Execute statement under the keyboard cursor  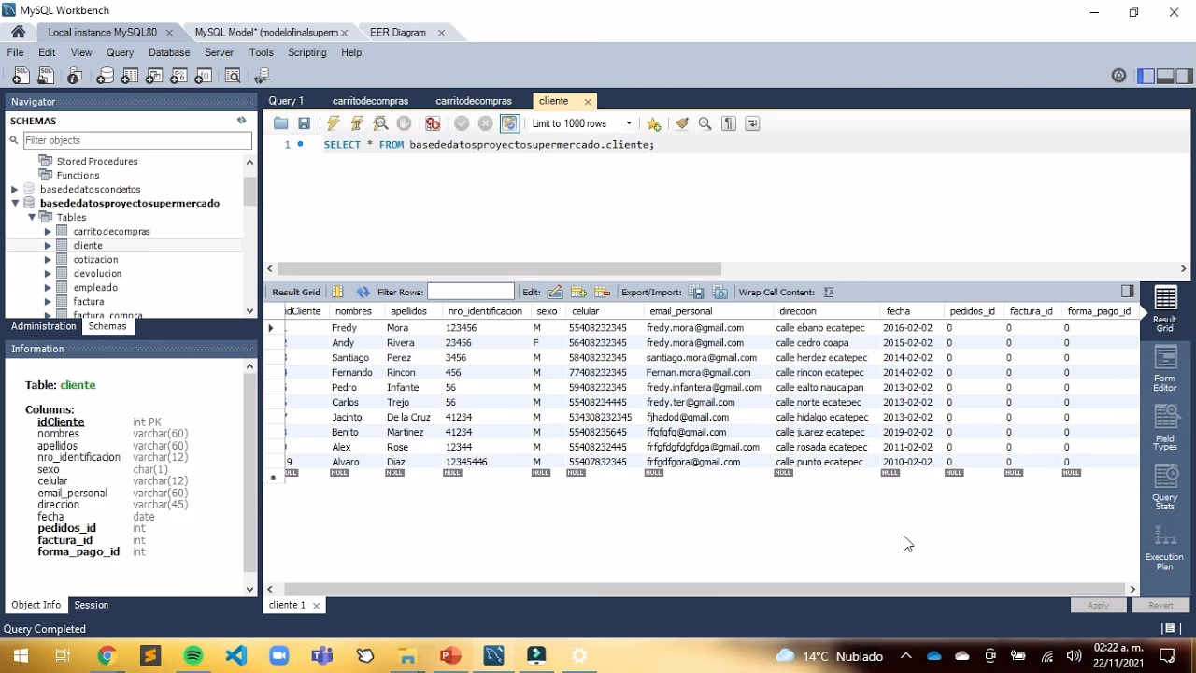pos(357,123)
